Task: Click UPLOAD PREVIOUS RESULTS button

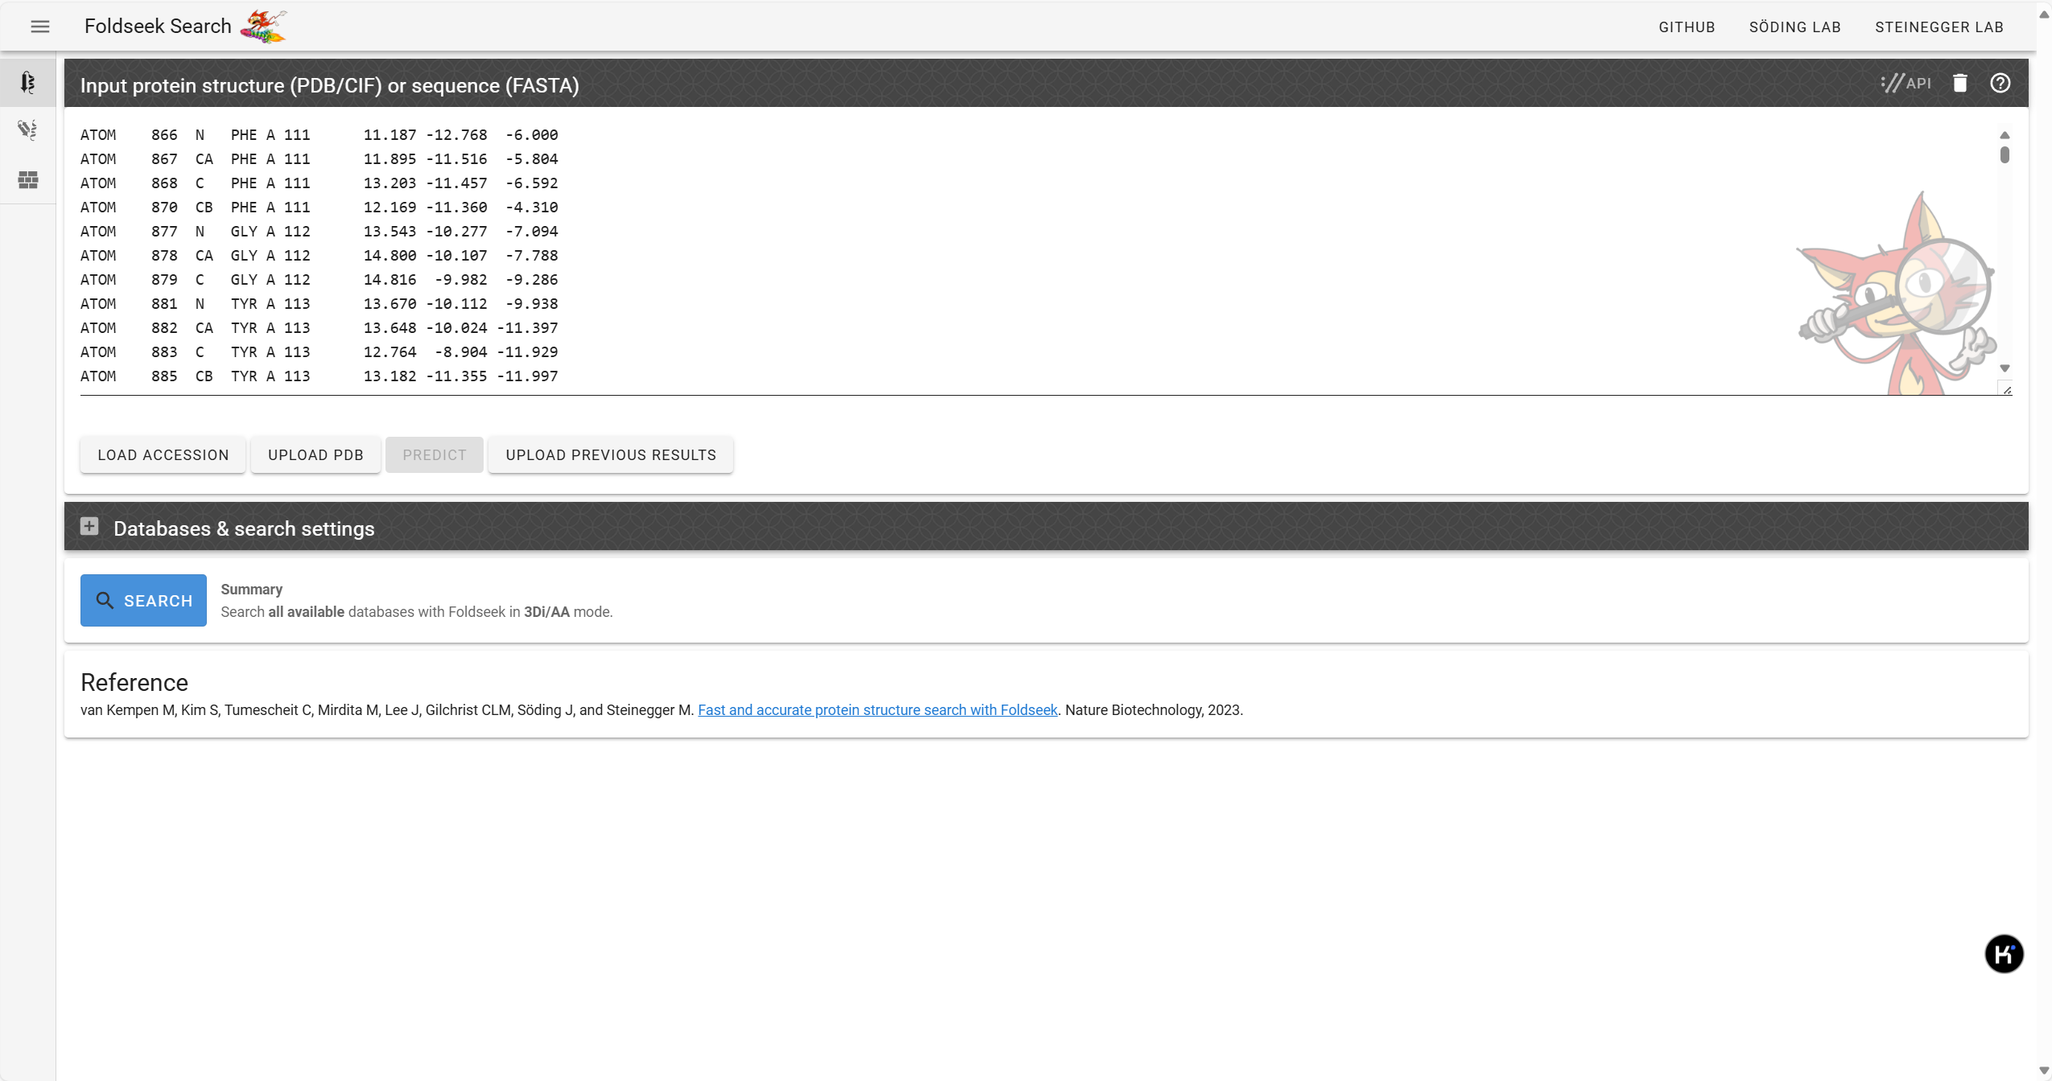Action: pyautogui.click(x=611, y=455)
